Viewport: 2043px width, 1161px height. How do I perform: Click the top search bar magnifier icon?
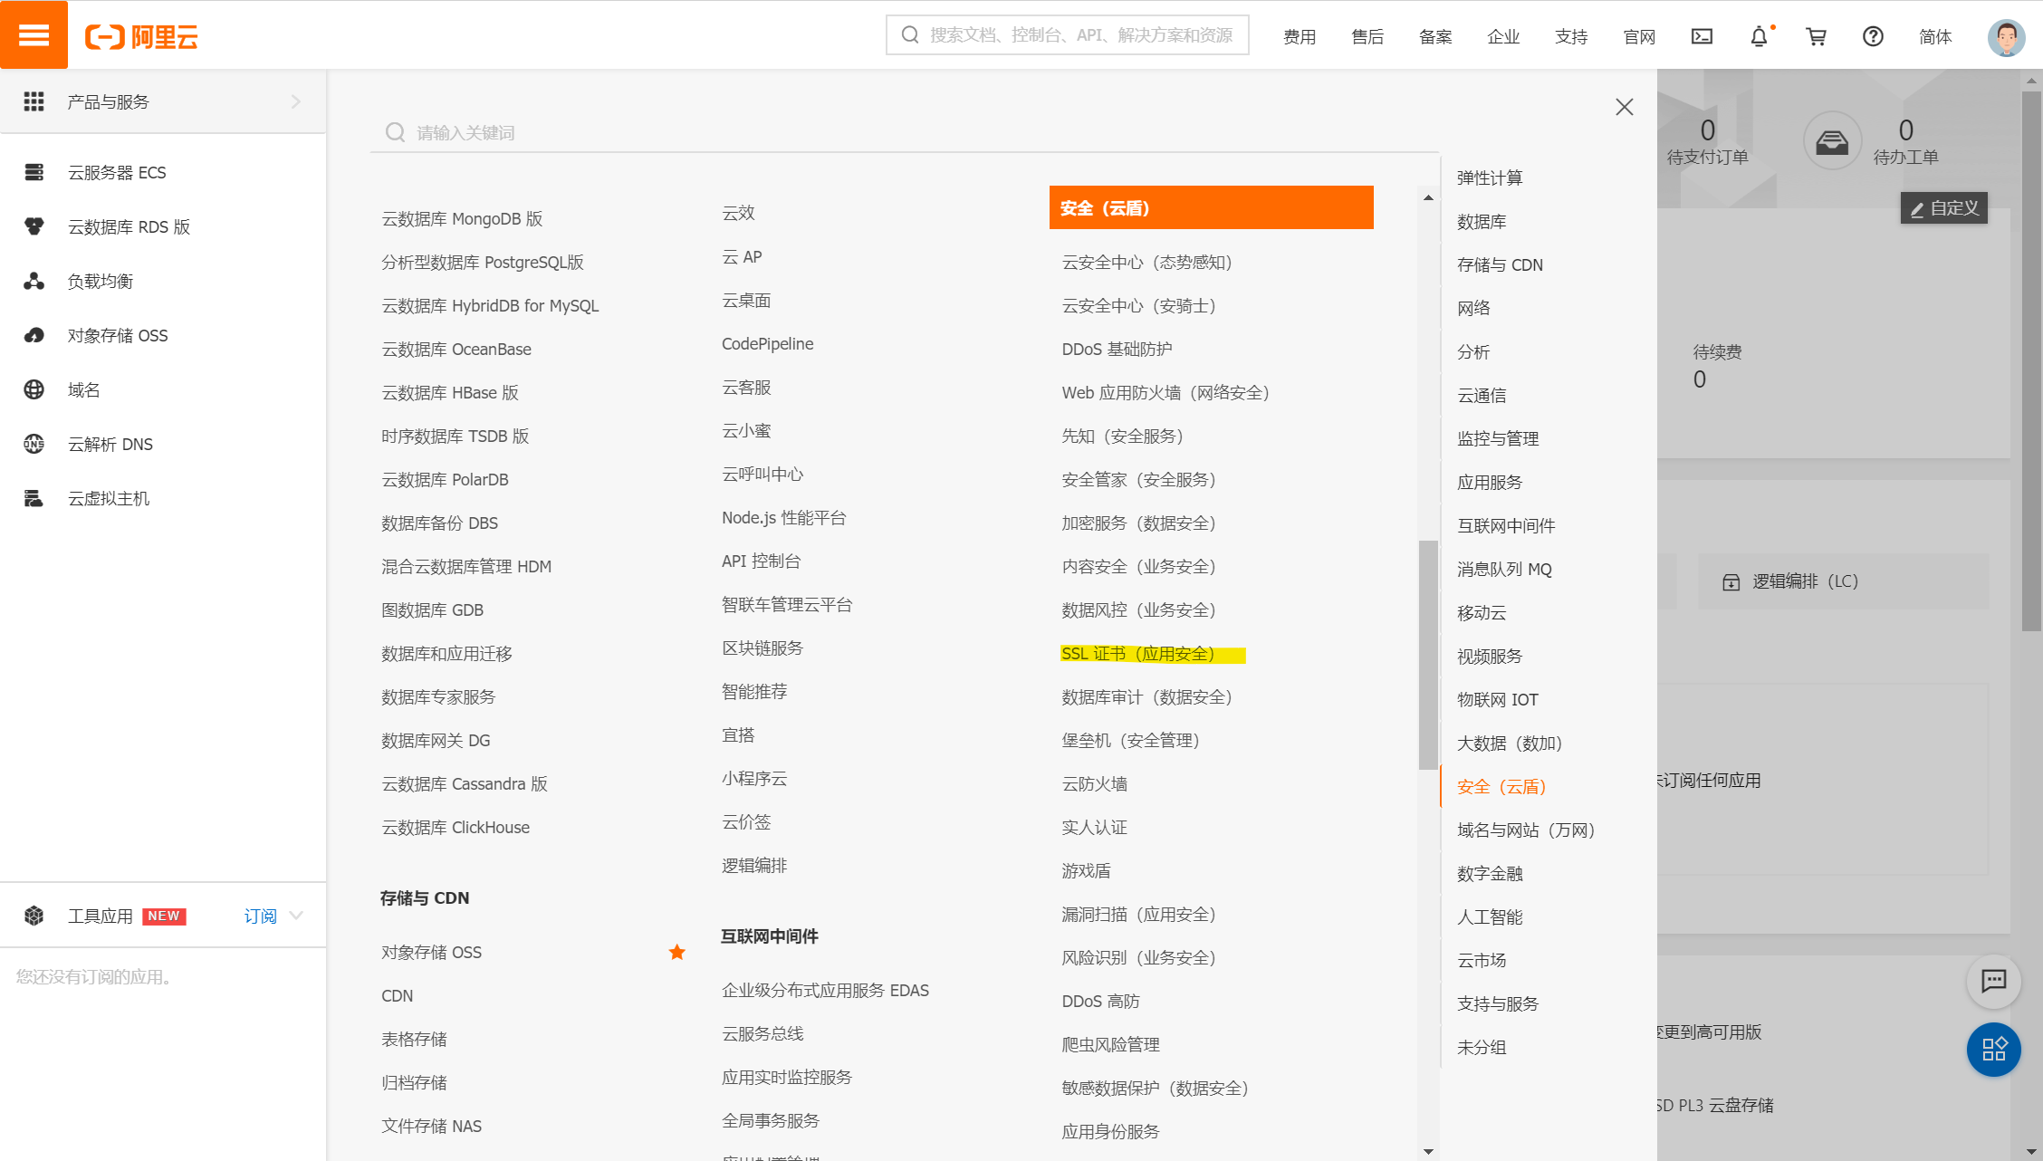(x=910, y=34)
